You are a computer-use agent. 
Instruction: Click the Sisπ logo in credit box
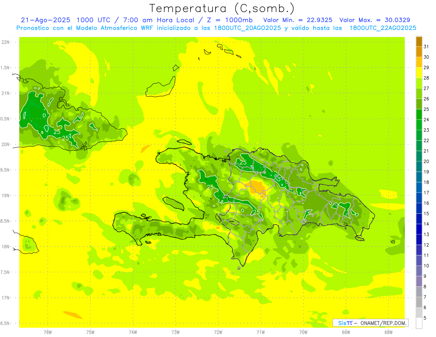pyautogui.click(x=345, y=323)
